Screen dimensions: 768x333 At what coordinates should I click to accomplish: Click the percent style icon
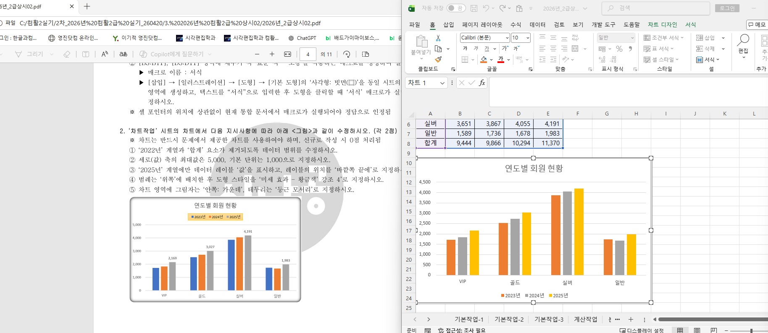coord(619,49)
